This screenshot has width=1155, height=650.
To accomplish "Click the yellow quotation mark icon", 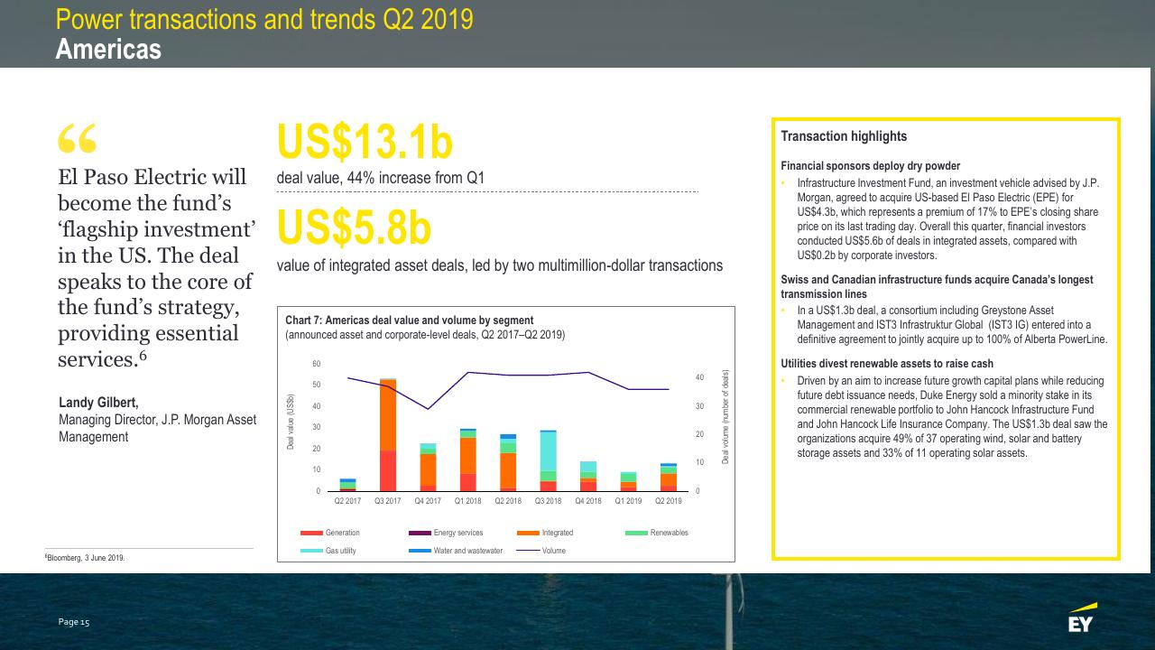I will [77, 137].
